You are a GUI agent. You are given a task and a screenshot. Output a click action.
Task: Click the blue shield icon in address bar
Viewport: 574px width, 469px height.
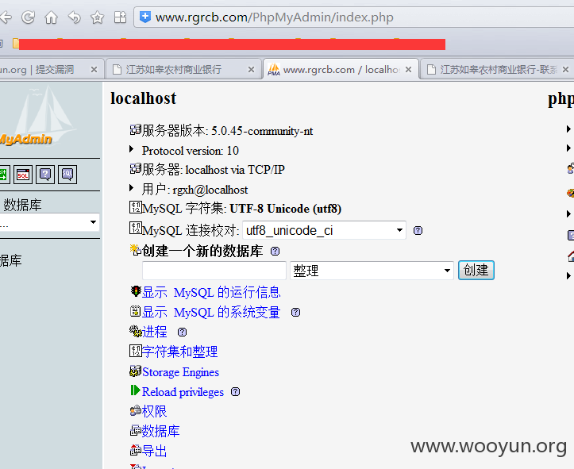pyautogui.click(x=145, y=17)
